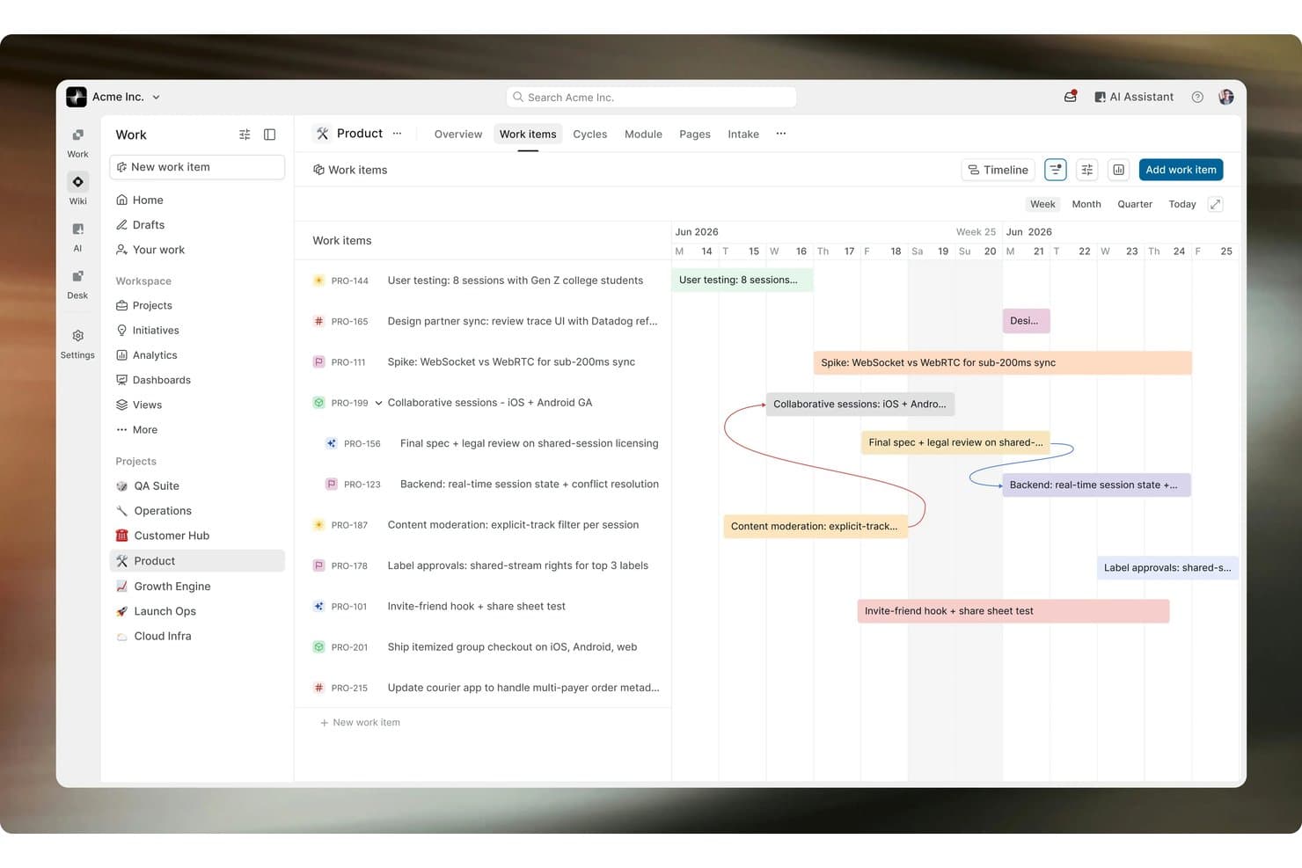
Task: Toggle the timeline dependency view button
Action: click(1056, 170)
